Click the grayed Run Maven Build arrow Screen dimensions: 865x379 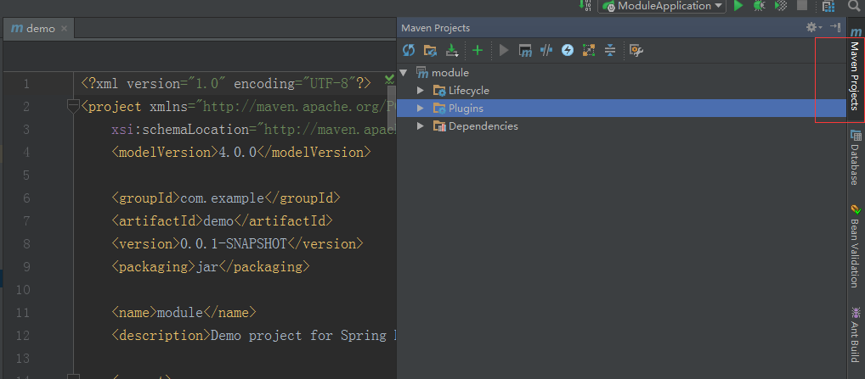(504, 51)
